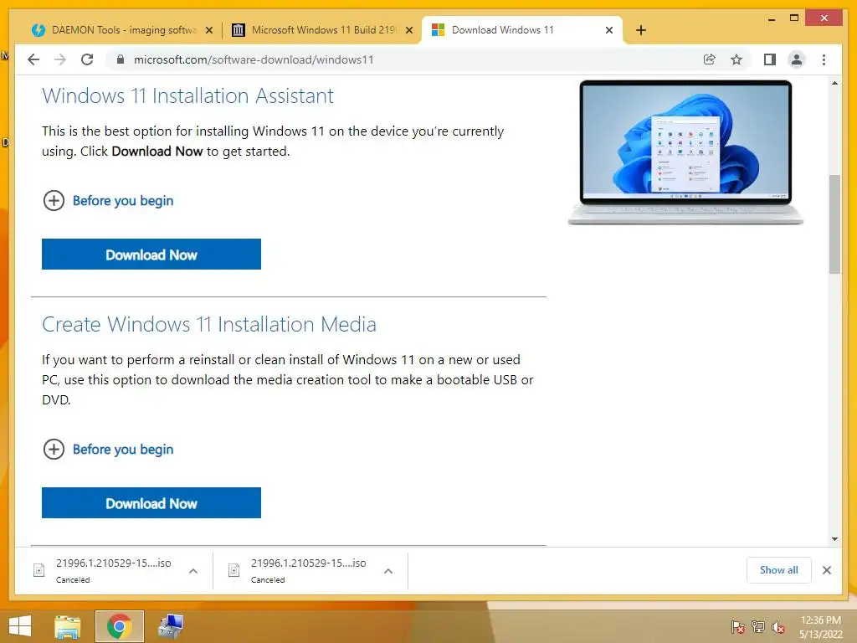Click the Windows 11 laptop image
857x643 pixels.
(686, 152)
